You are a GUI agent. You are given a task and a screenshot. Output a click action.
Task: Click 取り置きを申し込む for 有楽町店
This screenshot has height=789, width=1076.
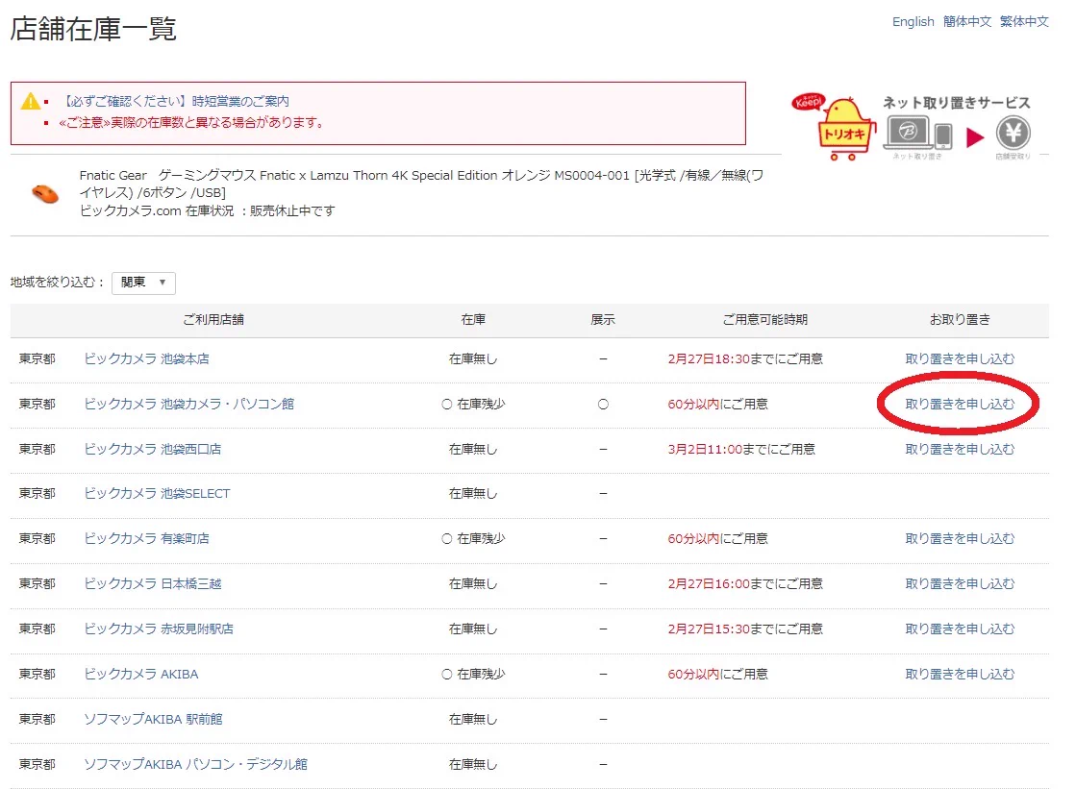tap(960, 539)
